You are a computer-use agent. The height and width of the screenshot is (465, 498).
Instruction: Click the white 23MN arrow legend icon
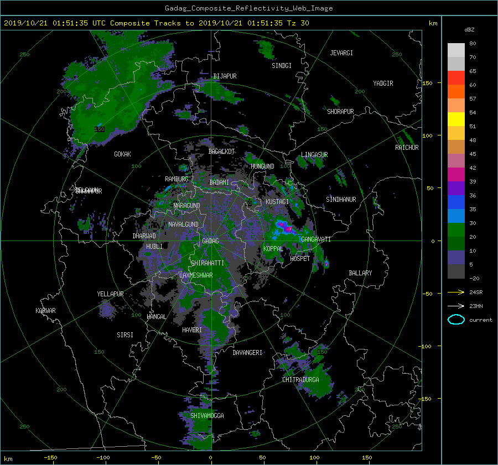(456, 306)
